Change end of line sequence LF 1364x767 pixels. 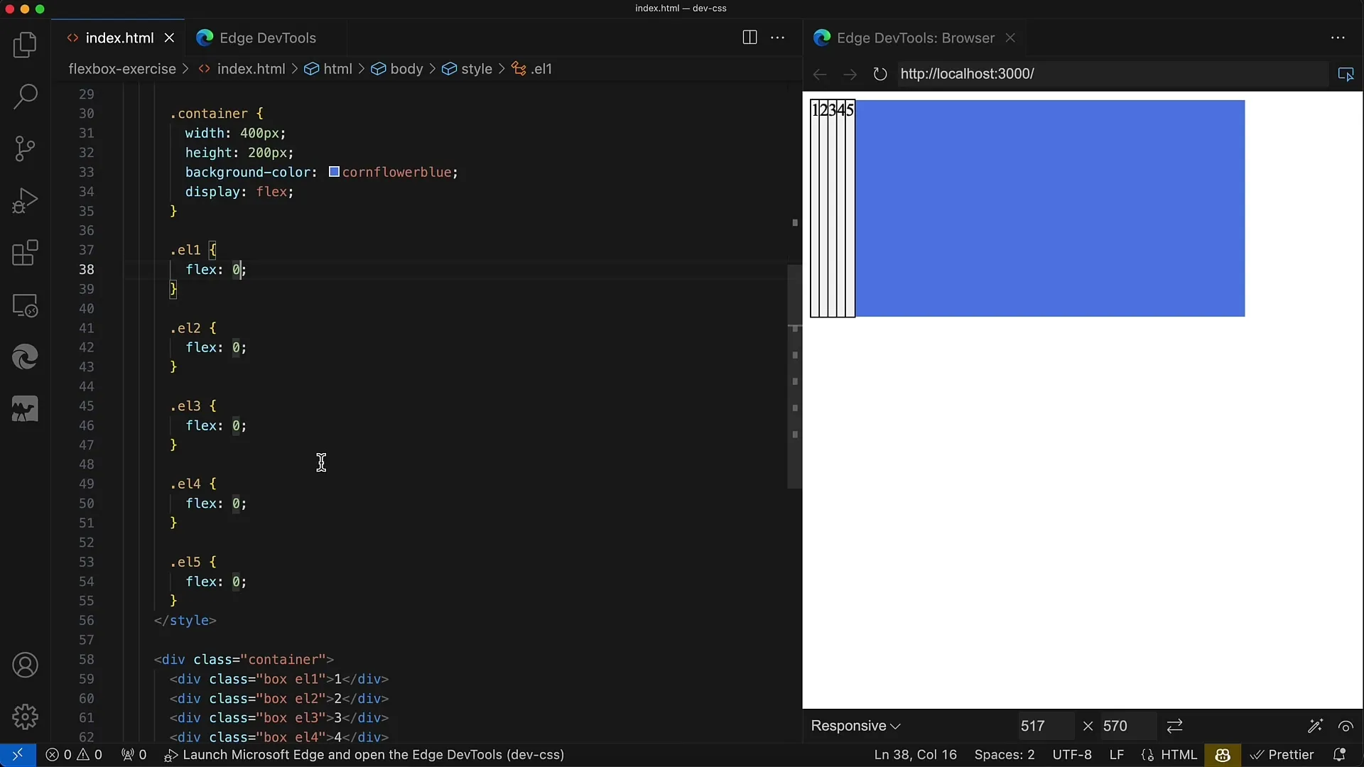(x=1116, y=755)
